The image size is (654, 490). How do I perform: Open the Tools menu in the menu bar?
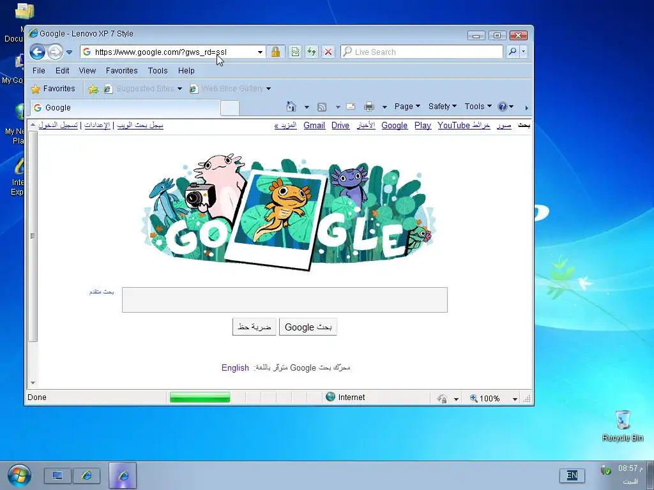158,71
